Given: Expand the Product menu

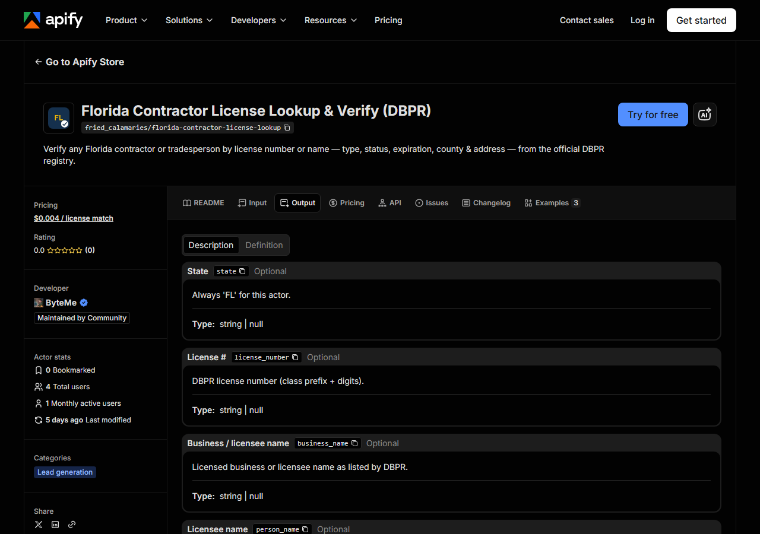Looking at the screenshot, I should 126,20.
